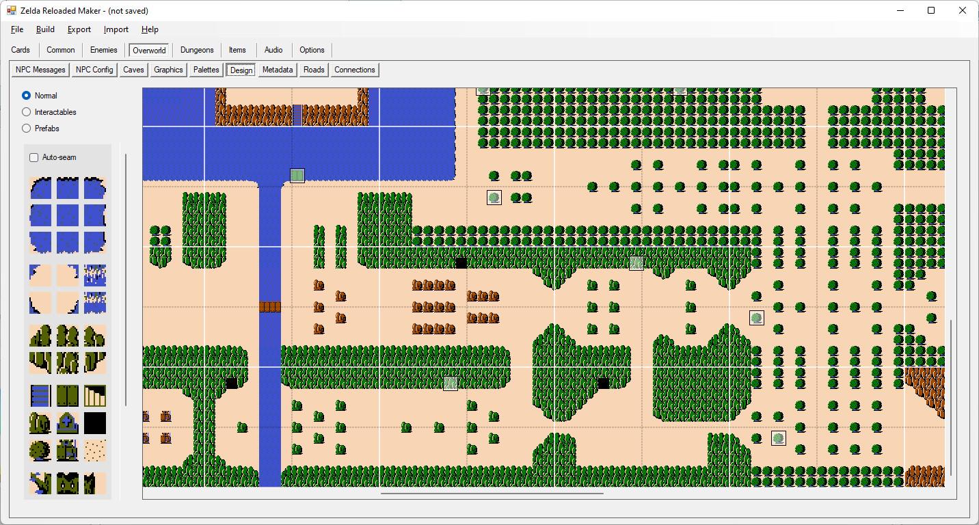Open the File menu
979x525 pixels.
(17, 29)
